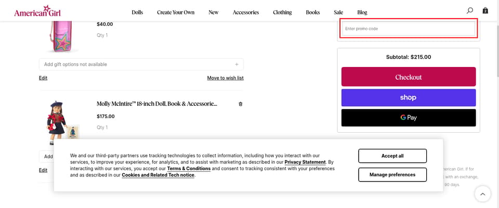Click the red Checkout button
The width and height of the screenshot is (499, 208).
pos(409,77)
